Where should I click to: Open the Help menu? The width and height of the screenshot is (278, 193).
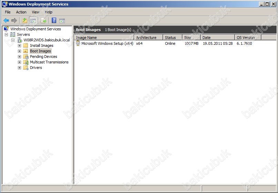(48, 12)
